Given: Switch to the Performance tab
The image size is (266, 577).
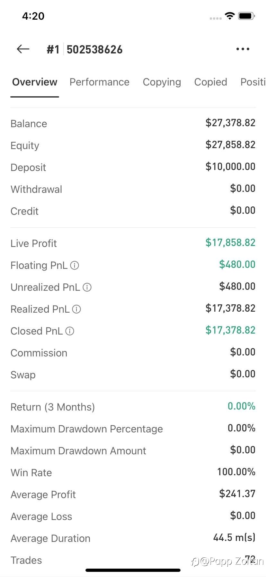Looking at the screenshot, I should pyautogui.click(x=99, y=82).
